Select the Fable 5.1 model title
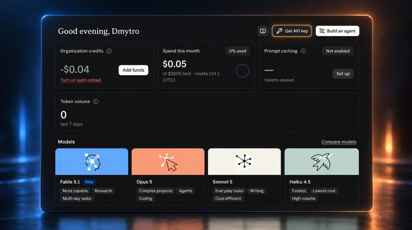This screenshot has height=230, width=412. [70, 182]
